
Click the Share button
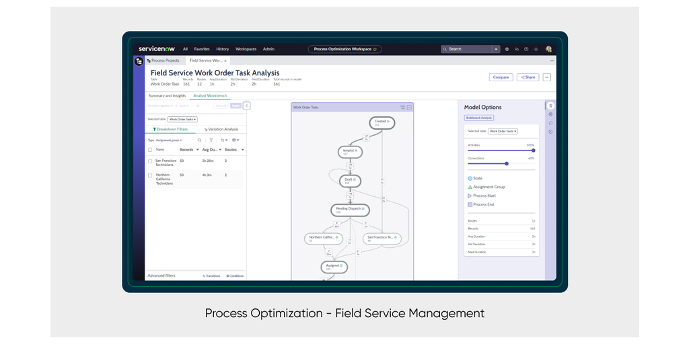[x=528, y=77]
